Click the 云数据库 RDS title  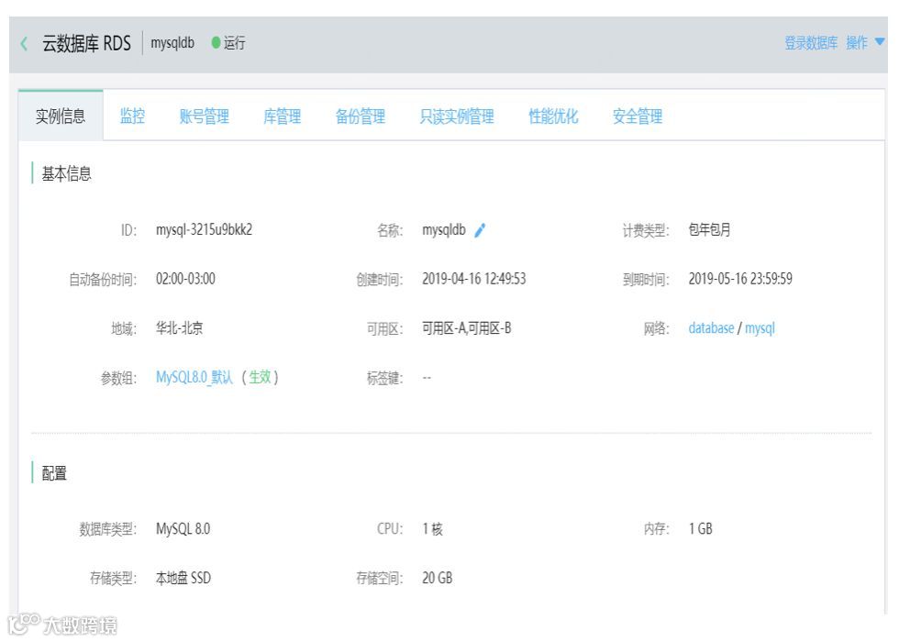click(86, 44)
